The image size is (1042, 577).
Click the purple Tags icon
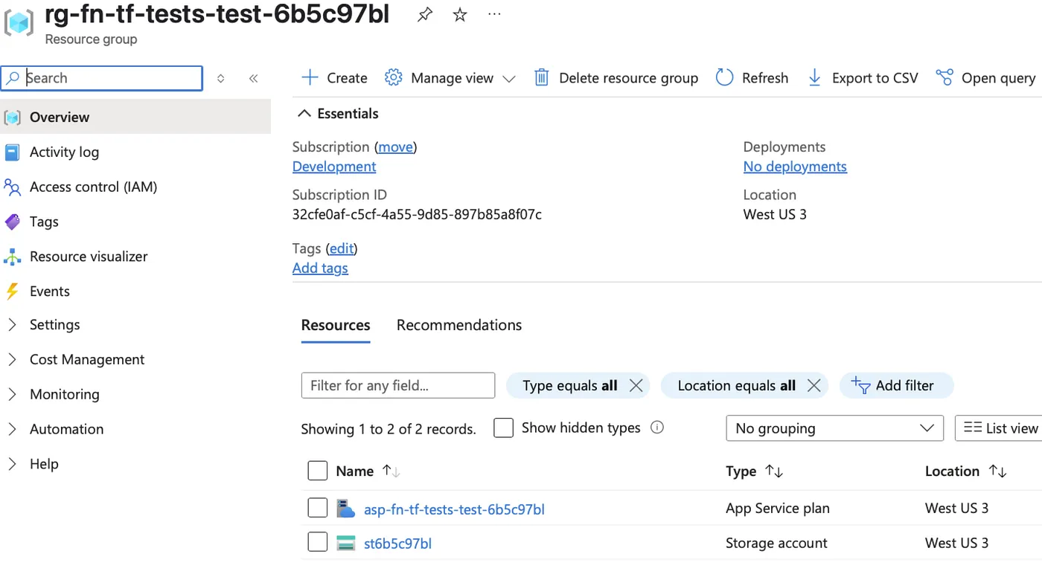point(12,222)
